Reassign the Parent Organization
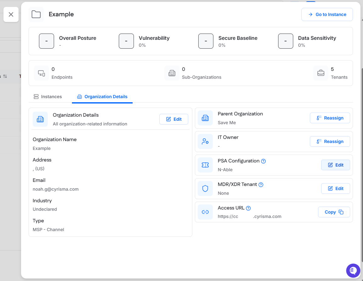Viewport: 363px width, 281px height. (x=330, y=118)
